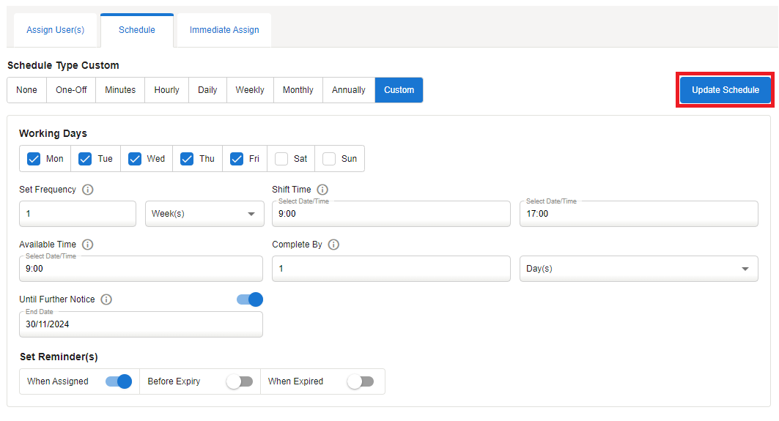Select the Weekly schedule type
Image resolution: width=779 pixels, height=421 pixels.
pos(250,90)
